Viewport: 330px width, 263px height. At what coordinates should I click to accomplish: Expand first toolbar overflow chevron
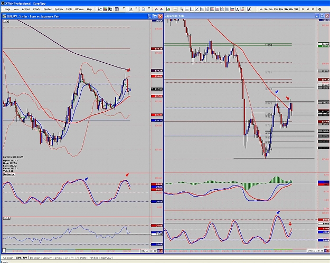click(x=124, y=8)
